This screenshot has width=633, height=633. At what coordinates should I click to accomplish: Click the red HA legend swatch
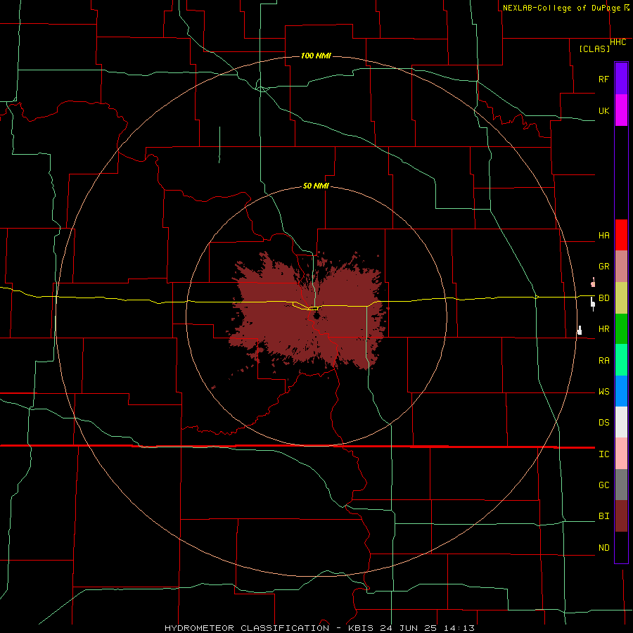621,235
